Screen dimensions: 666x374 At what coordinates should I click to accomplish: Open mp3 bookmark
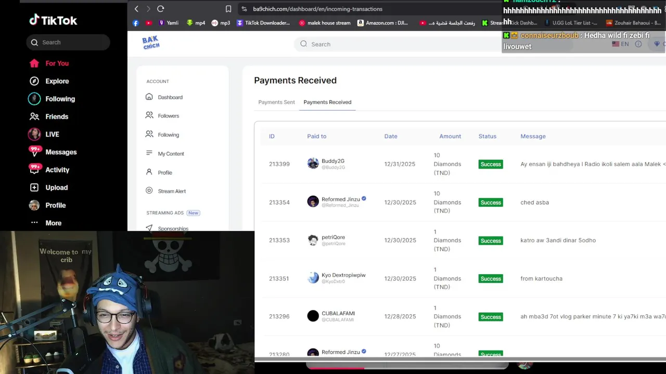(221, 23)
